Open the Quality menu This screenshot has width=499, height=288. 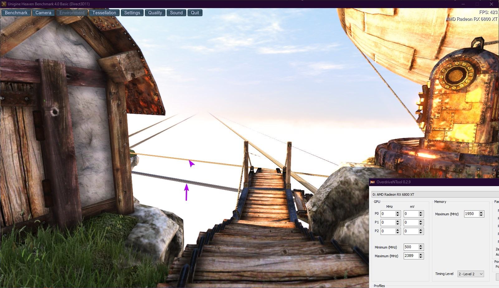point(155,13)
